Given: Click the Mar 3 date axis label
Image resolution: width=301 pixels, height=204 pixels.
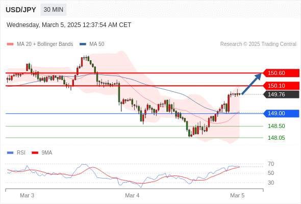Looking at the screenshot, I should (27, 195).
